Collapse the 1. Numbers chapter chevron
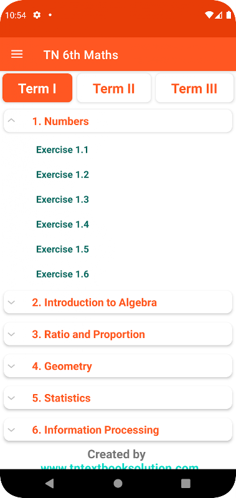 click(x=11, y=121)
